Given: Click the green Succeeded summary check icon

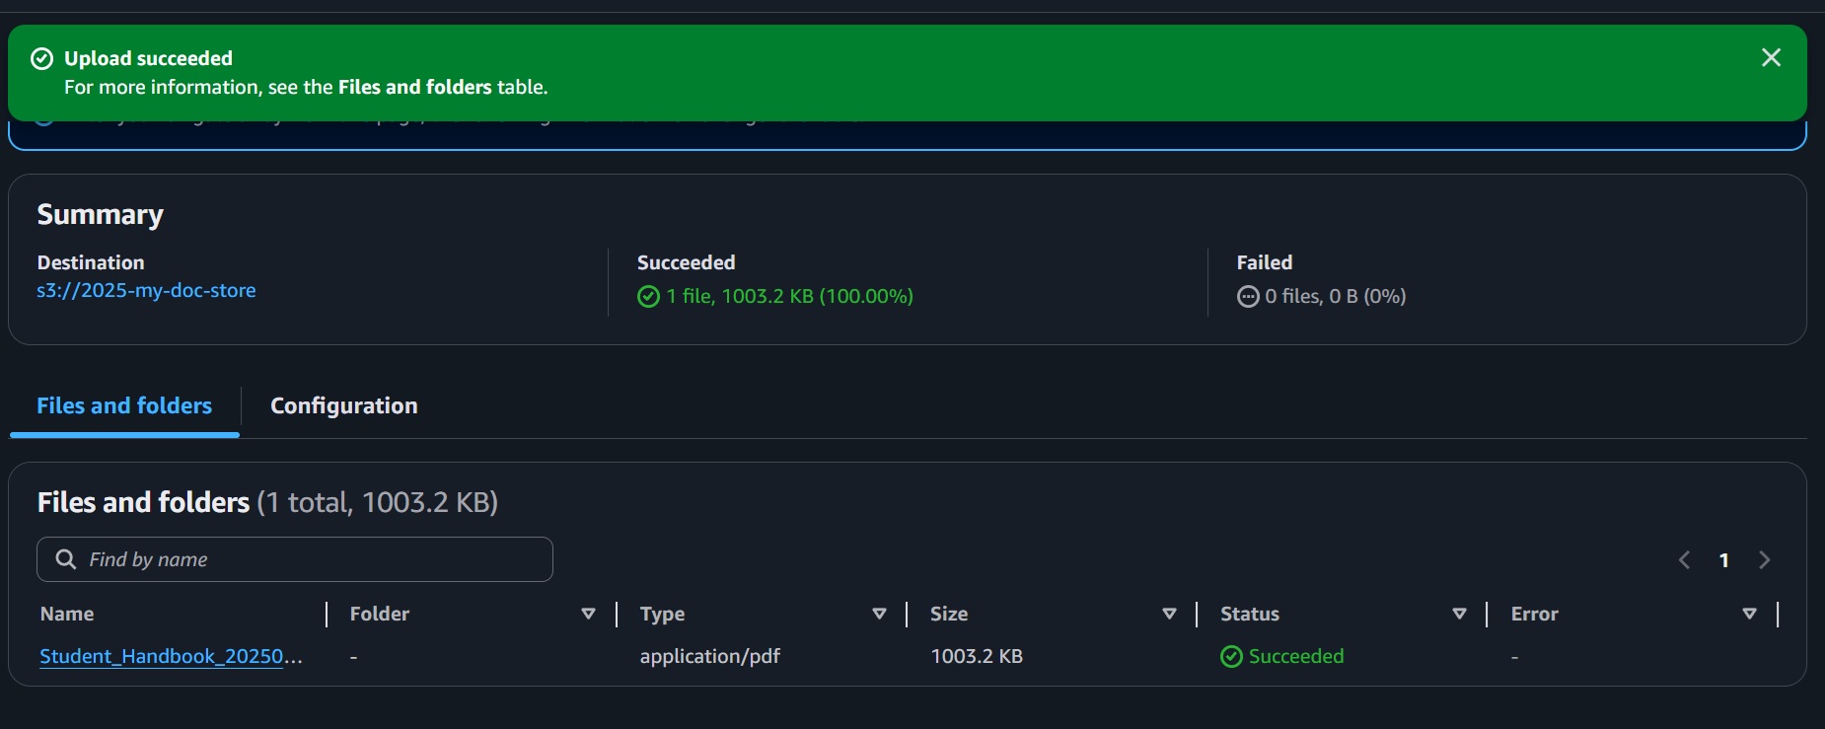Looking at the screenshot, I should [x=648, y=297].
